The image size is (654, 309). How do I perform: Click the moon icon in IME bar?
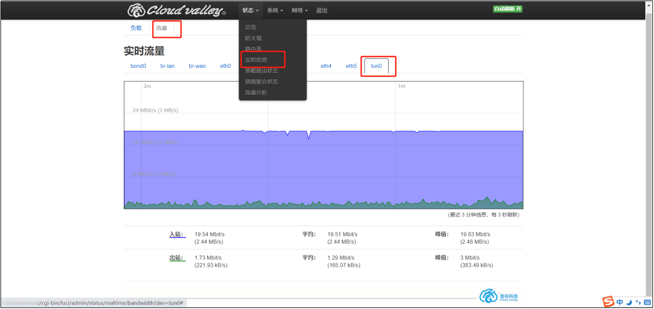coord(628,302)
